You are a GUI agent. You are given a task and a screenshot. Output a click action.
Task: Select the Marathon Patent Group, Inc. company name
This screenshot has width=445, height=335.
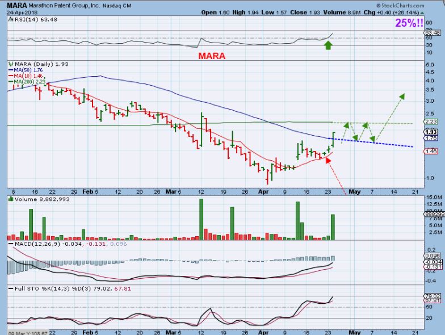coord(64,6)
